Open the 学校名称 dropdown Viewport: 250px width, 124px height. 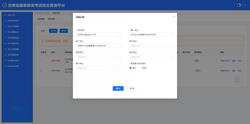pos(98,34)
